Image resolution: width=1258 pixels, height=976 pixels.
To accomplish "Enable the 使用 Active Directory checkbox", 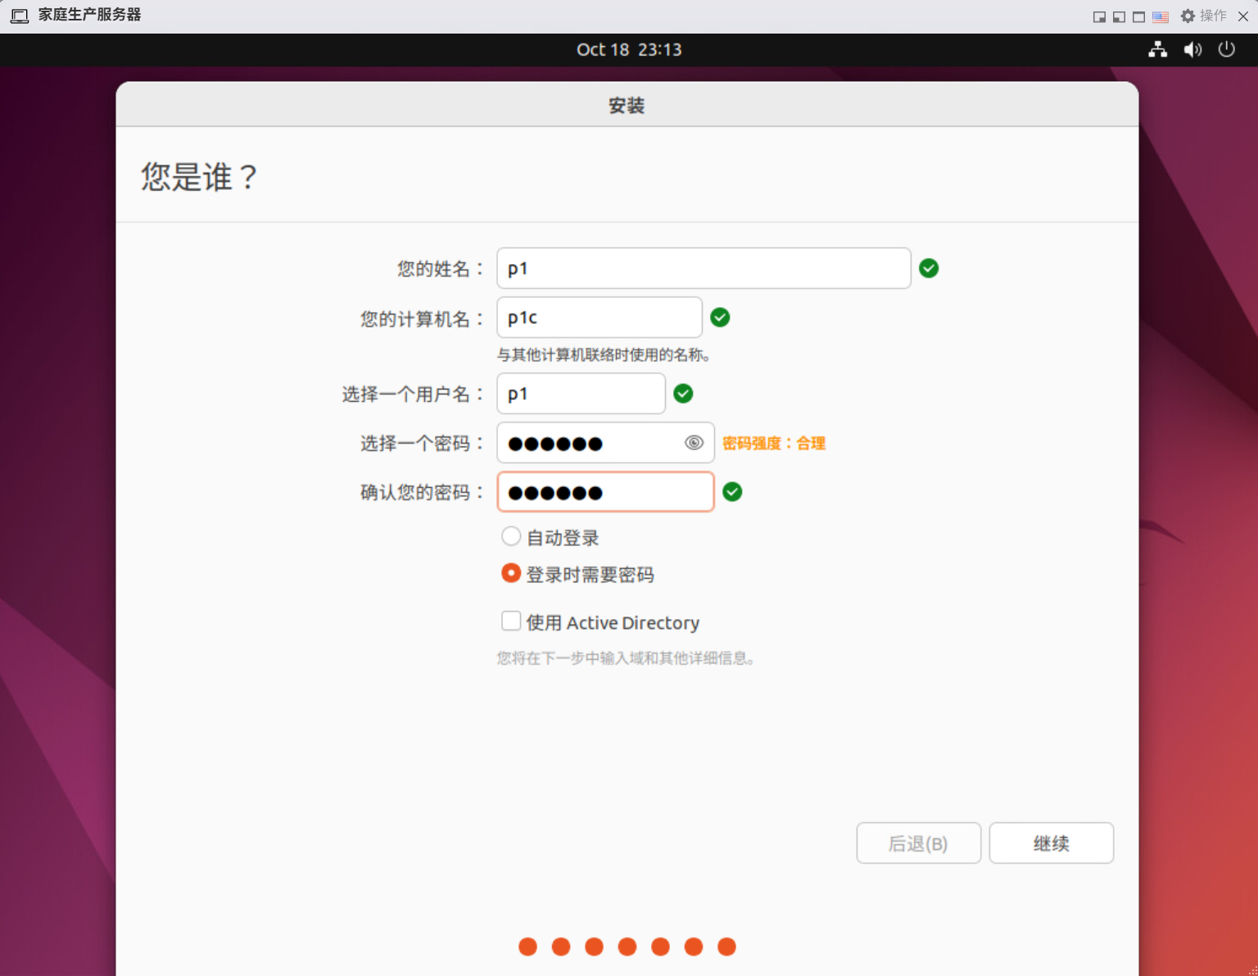I will point(511,621).
